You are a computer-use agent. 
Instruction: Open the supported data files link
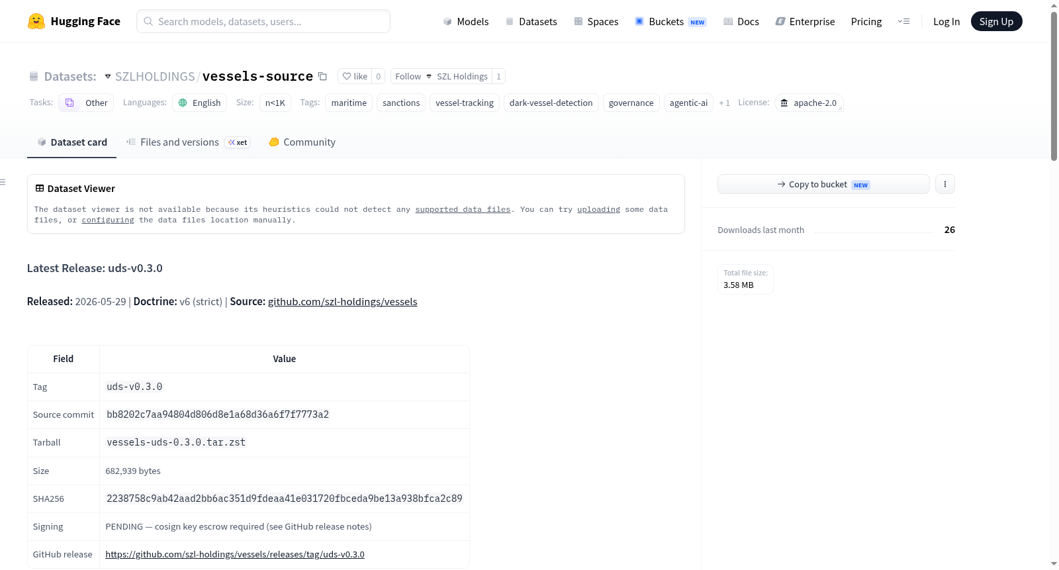(463, 209)
